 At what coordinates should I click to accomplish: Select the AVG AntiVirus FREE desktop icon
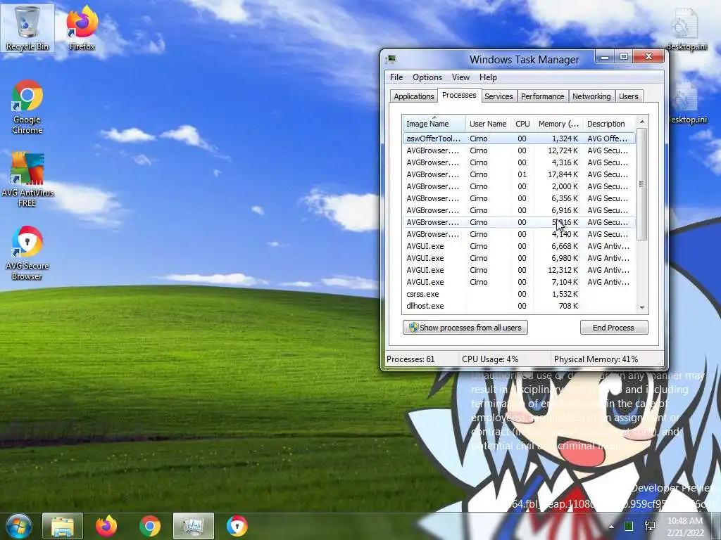(x=27, y=179)
